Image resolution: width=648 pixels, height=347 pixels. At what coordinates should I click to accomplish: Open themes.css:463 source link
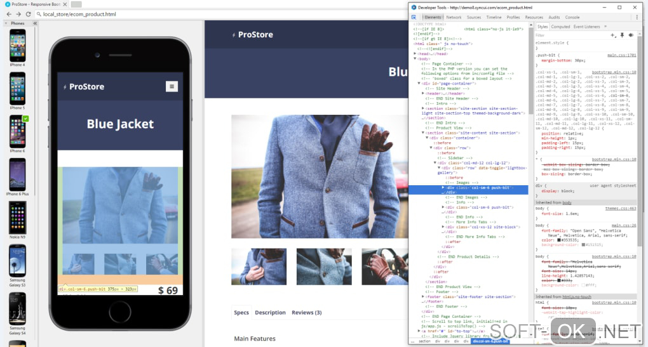621,208
